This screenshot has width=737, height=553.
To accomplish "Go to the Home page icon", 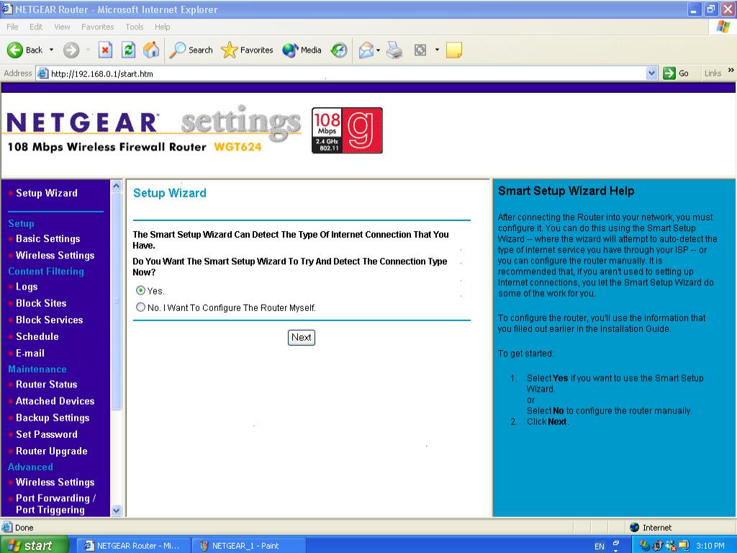I will point(151,50).
